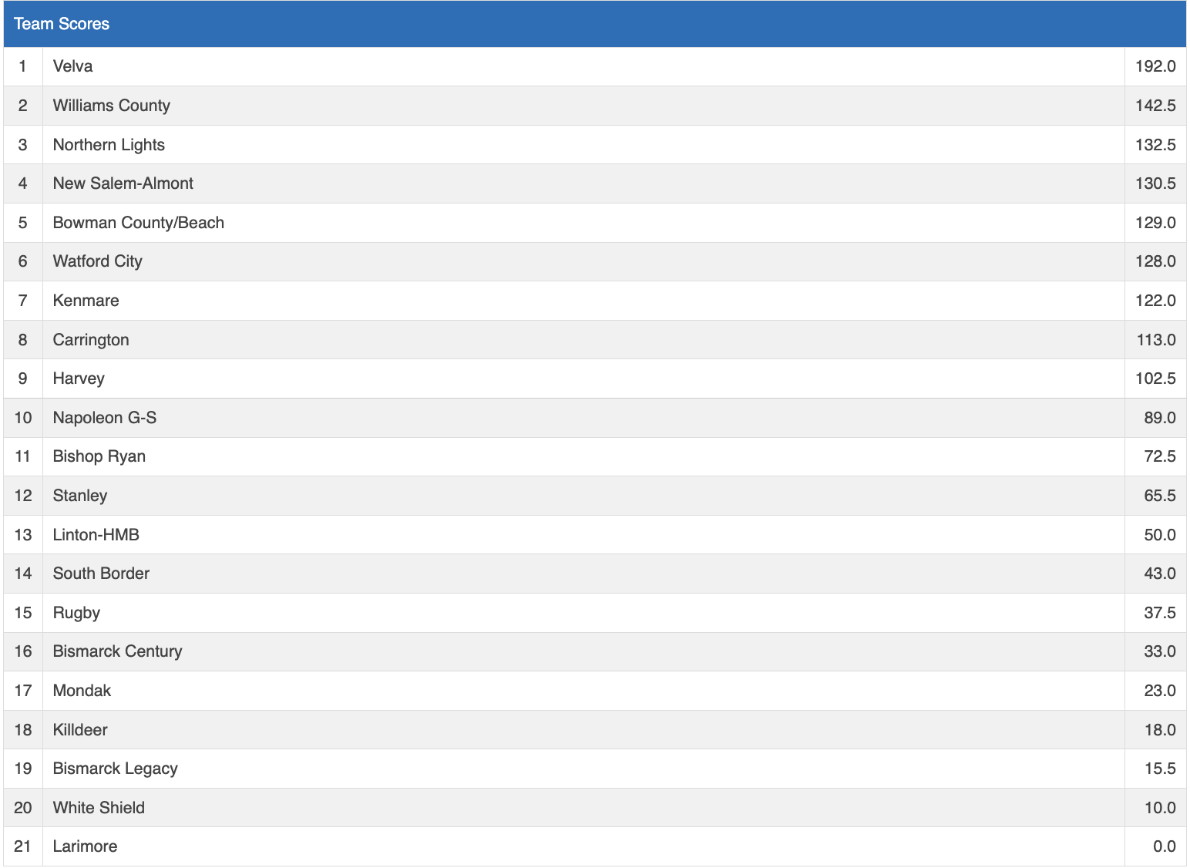
Task: Select the Kenmare team name
Action: coord(86,301)
